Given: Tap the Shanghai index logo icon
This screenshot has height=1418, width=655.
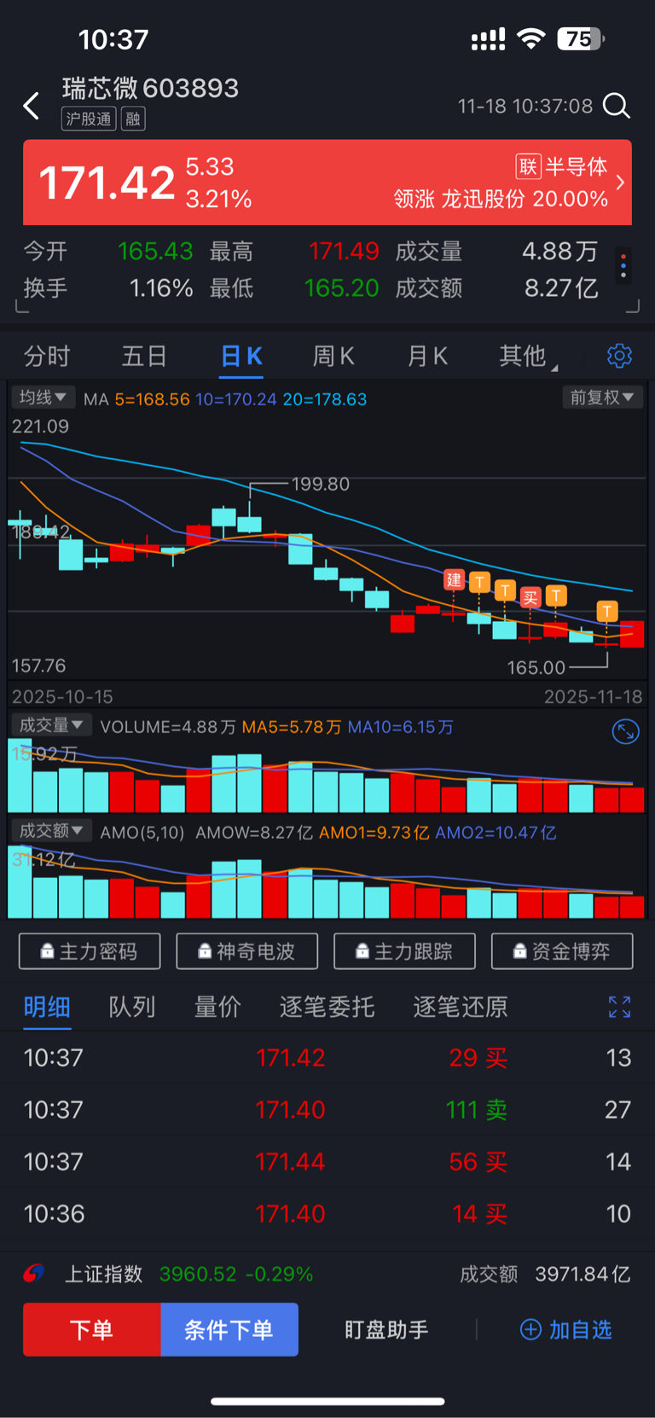Looking at the screenshot, I should (x=34, y=1274).
